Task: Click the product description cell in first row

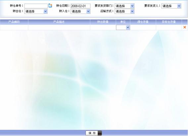Action: click(59, 28)
